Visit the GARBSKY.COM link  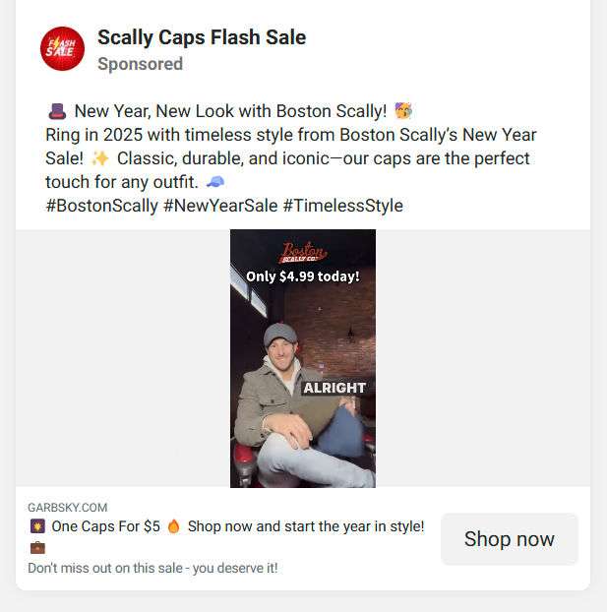pyautogui.click(x=68, y=508)
